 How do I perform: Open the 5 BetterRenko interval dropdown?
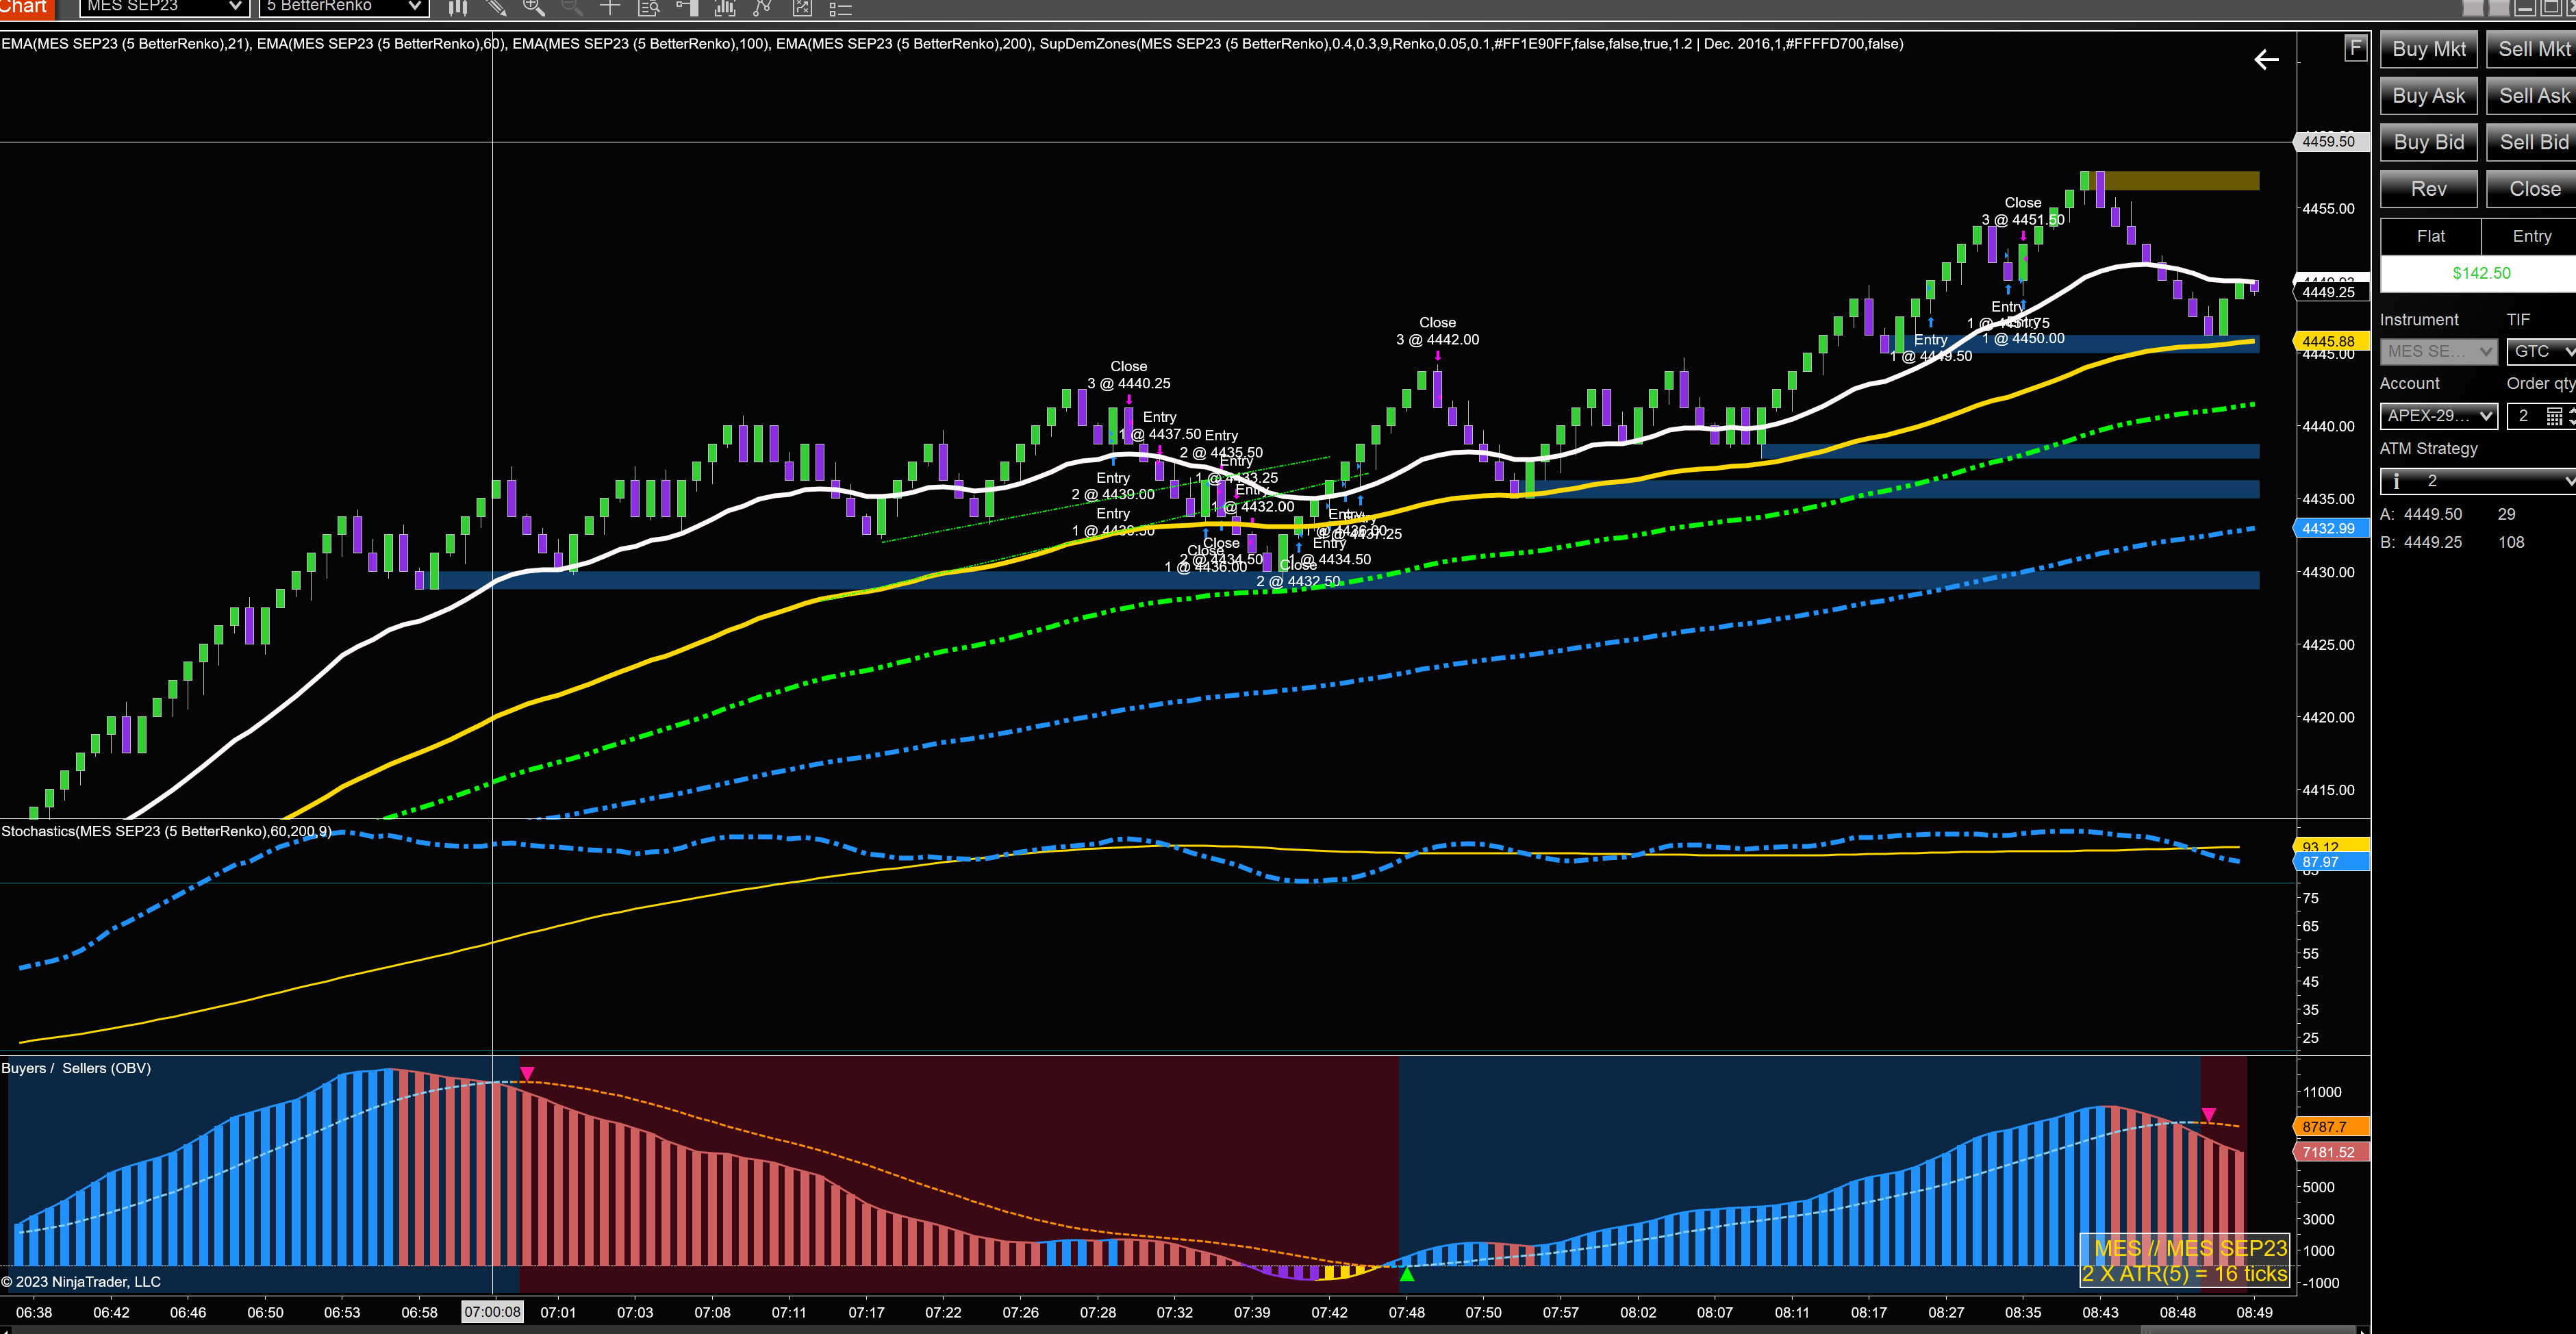pyautogui.click(x=344, y=7)
